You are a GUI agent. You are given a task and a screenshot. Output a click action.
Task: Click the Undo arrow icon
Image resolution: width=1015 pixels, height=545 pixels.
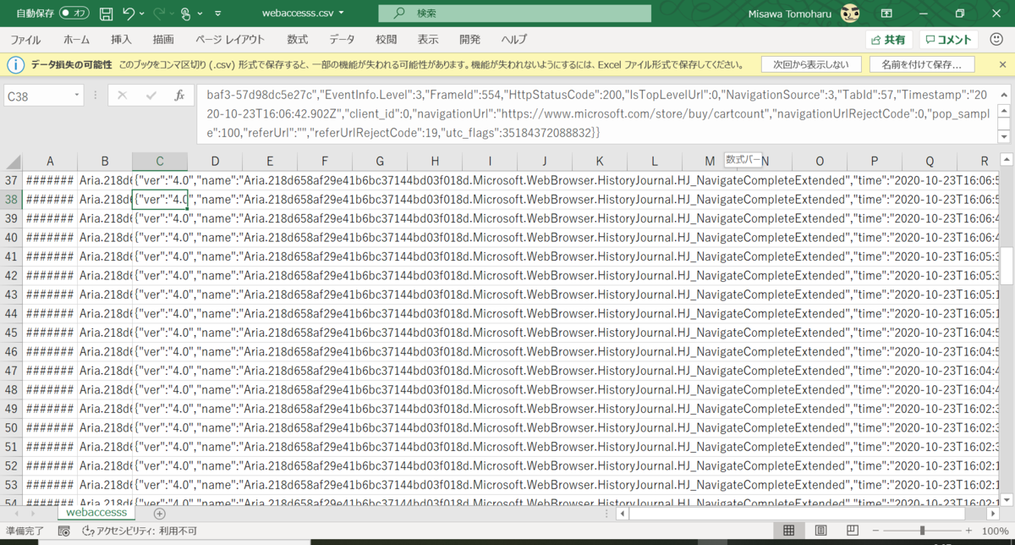pos(129,14)
